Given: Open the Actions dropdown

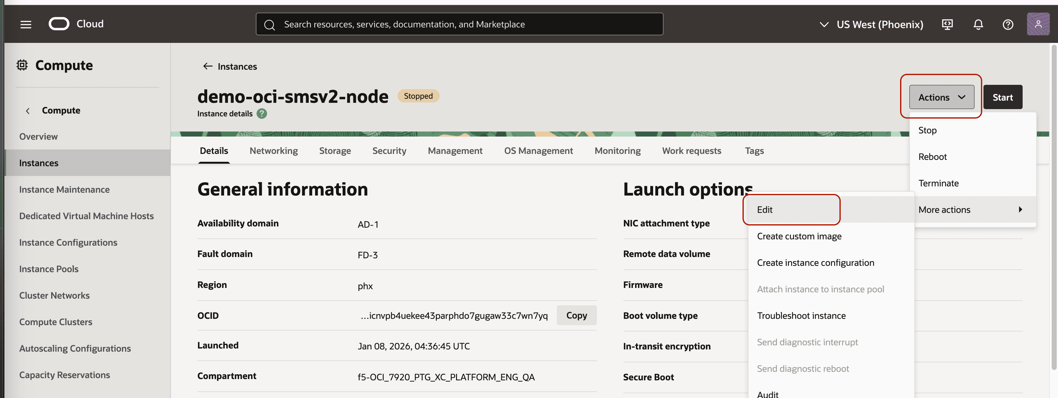Looking at the screenshot, I should (x=941, y=97).
